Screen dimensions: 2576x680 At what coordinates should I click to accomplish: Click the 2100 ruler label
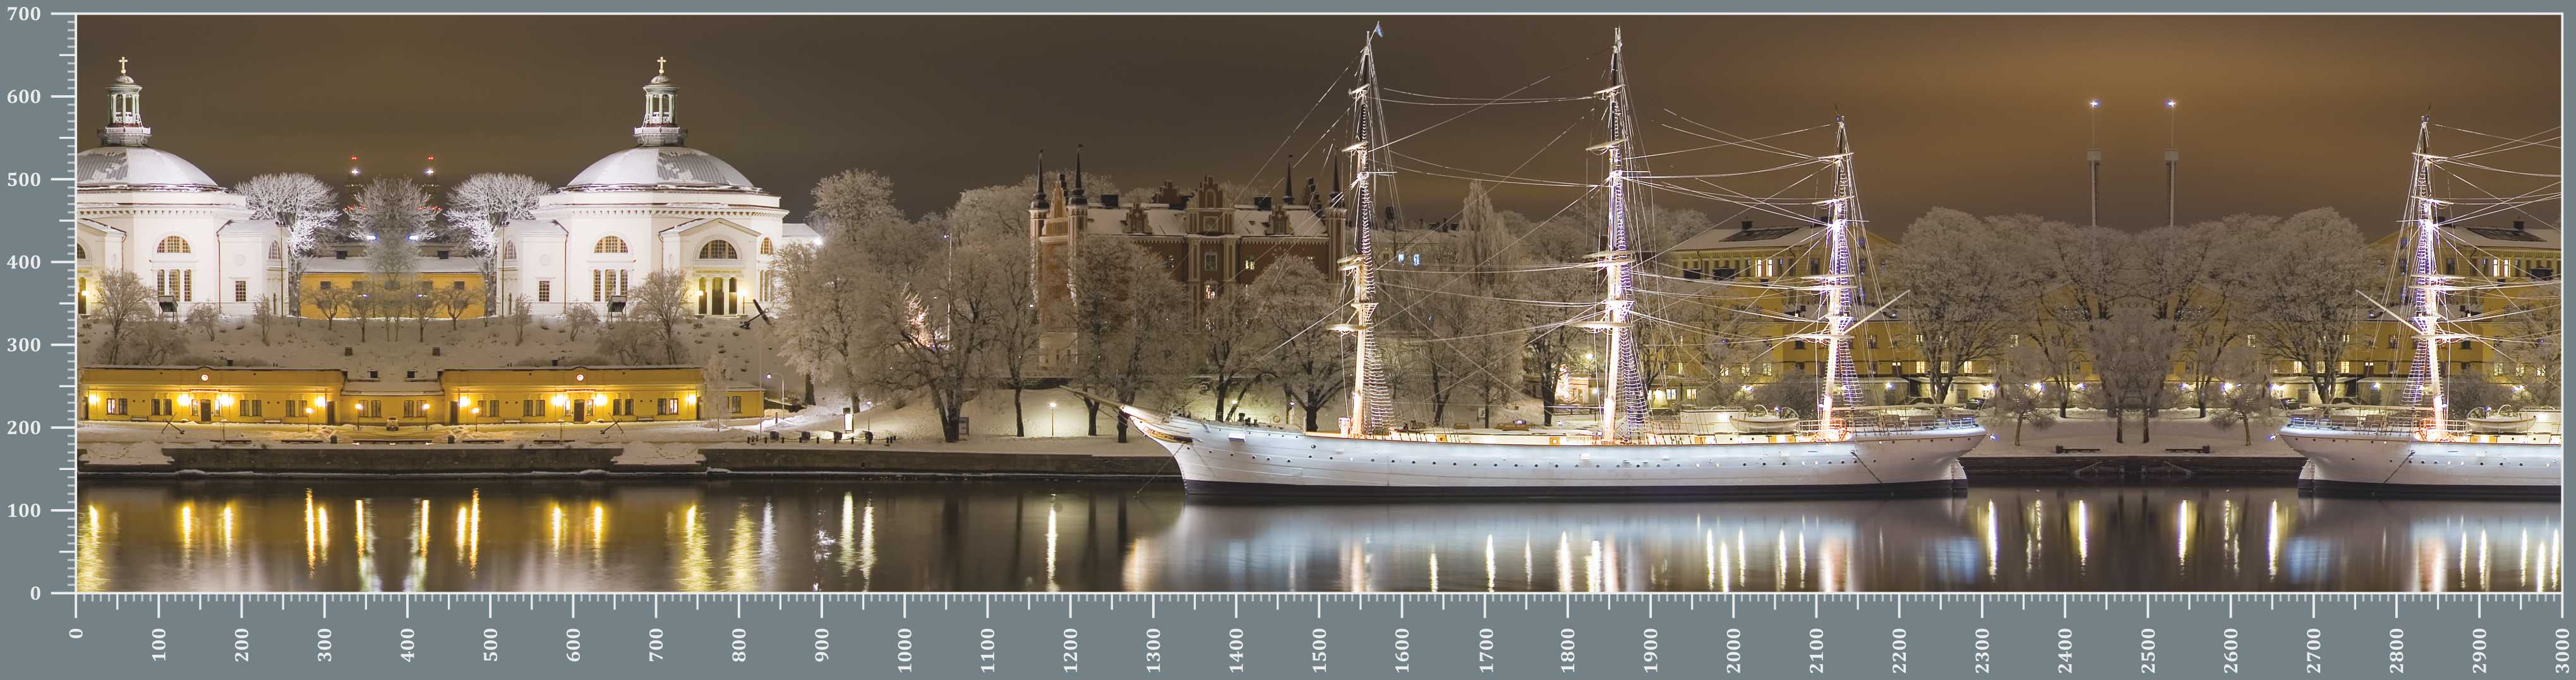click(x=1816, y=651)
